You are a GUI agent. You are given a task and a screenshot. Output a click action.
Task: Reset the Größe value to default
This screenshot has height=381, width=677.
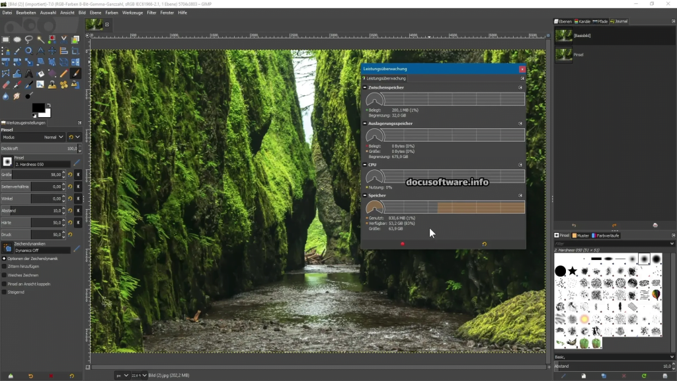point(70,175)
